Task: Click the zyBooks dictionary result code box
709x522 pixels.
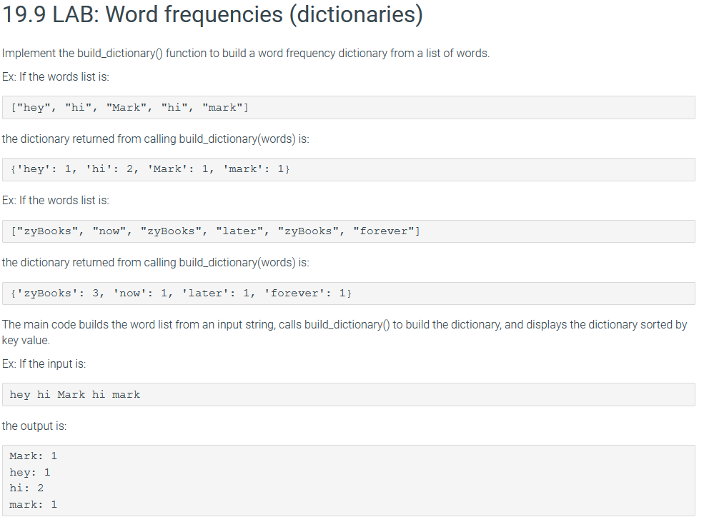Action: [x=349, y=293]
